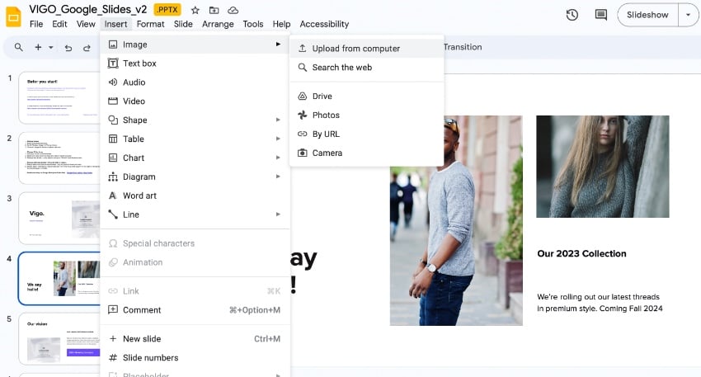Image resolution: width=701 pixels, height=377 pixels.
Task: Expand the Diagram submenu arrow
Action: pyautogui.click(x=278, y=177)
